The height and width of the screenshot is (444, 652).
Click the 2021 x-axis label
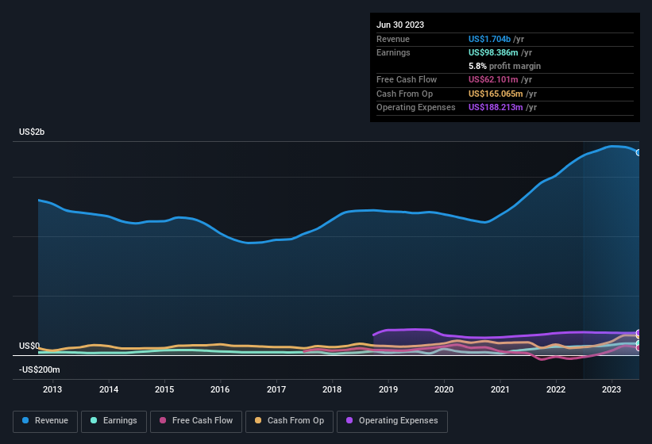(x=500, y=389)
